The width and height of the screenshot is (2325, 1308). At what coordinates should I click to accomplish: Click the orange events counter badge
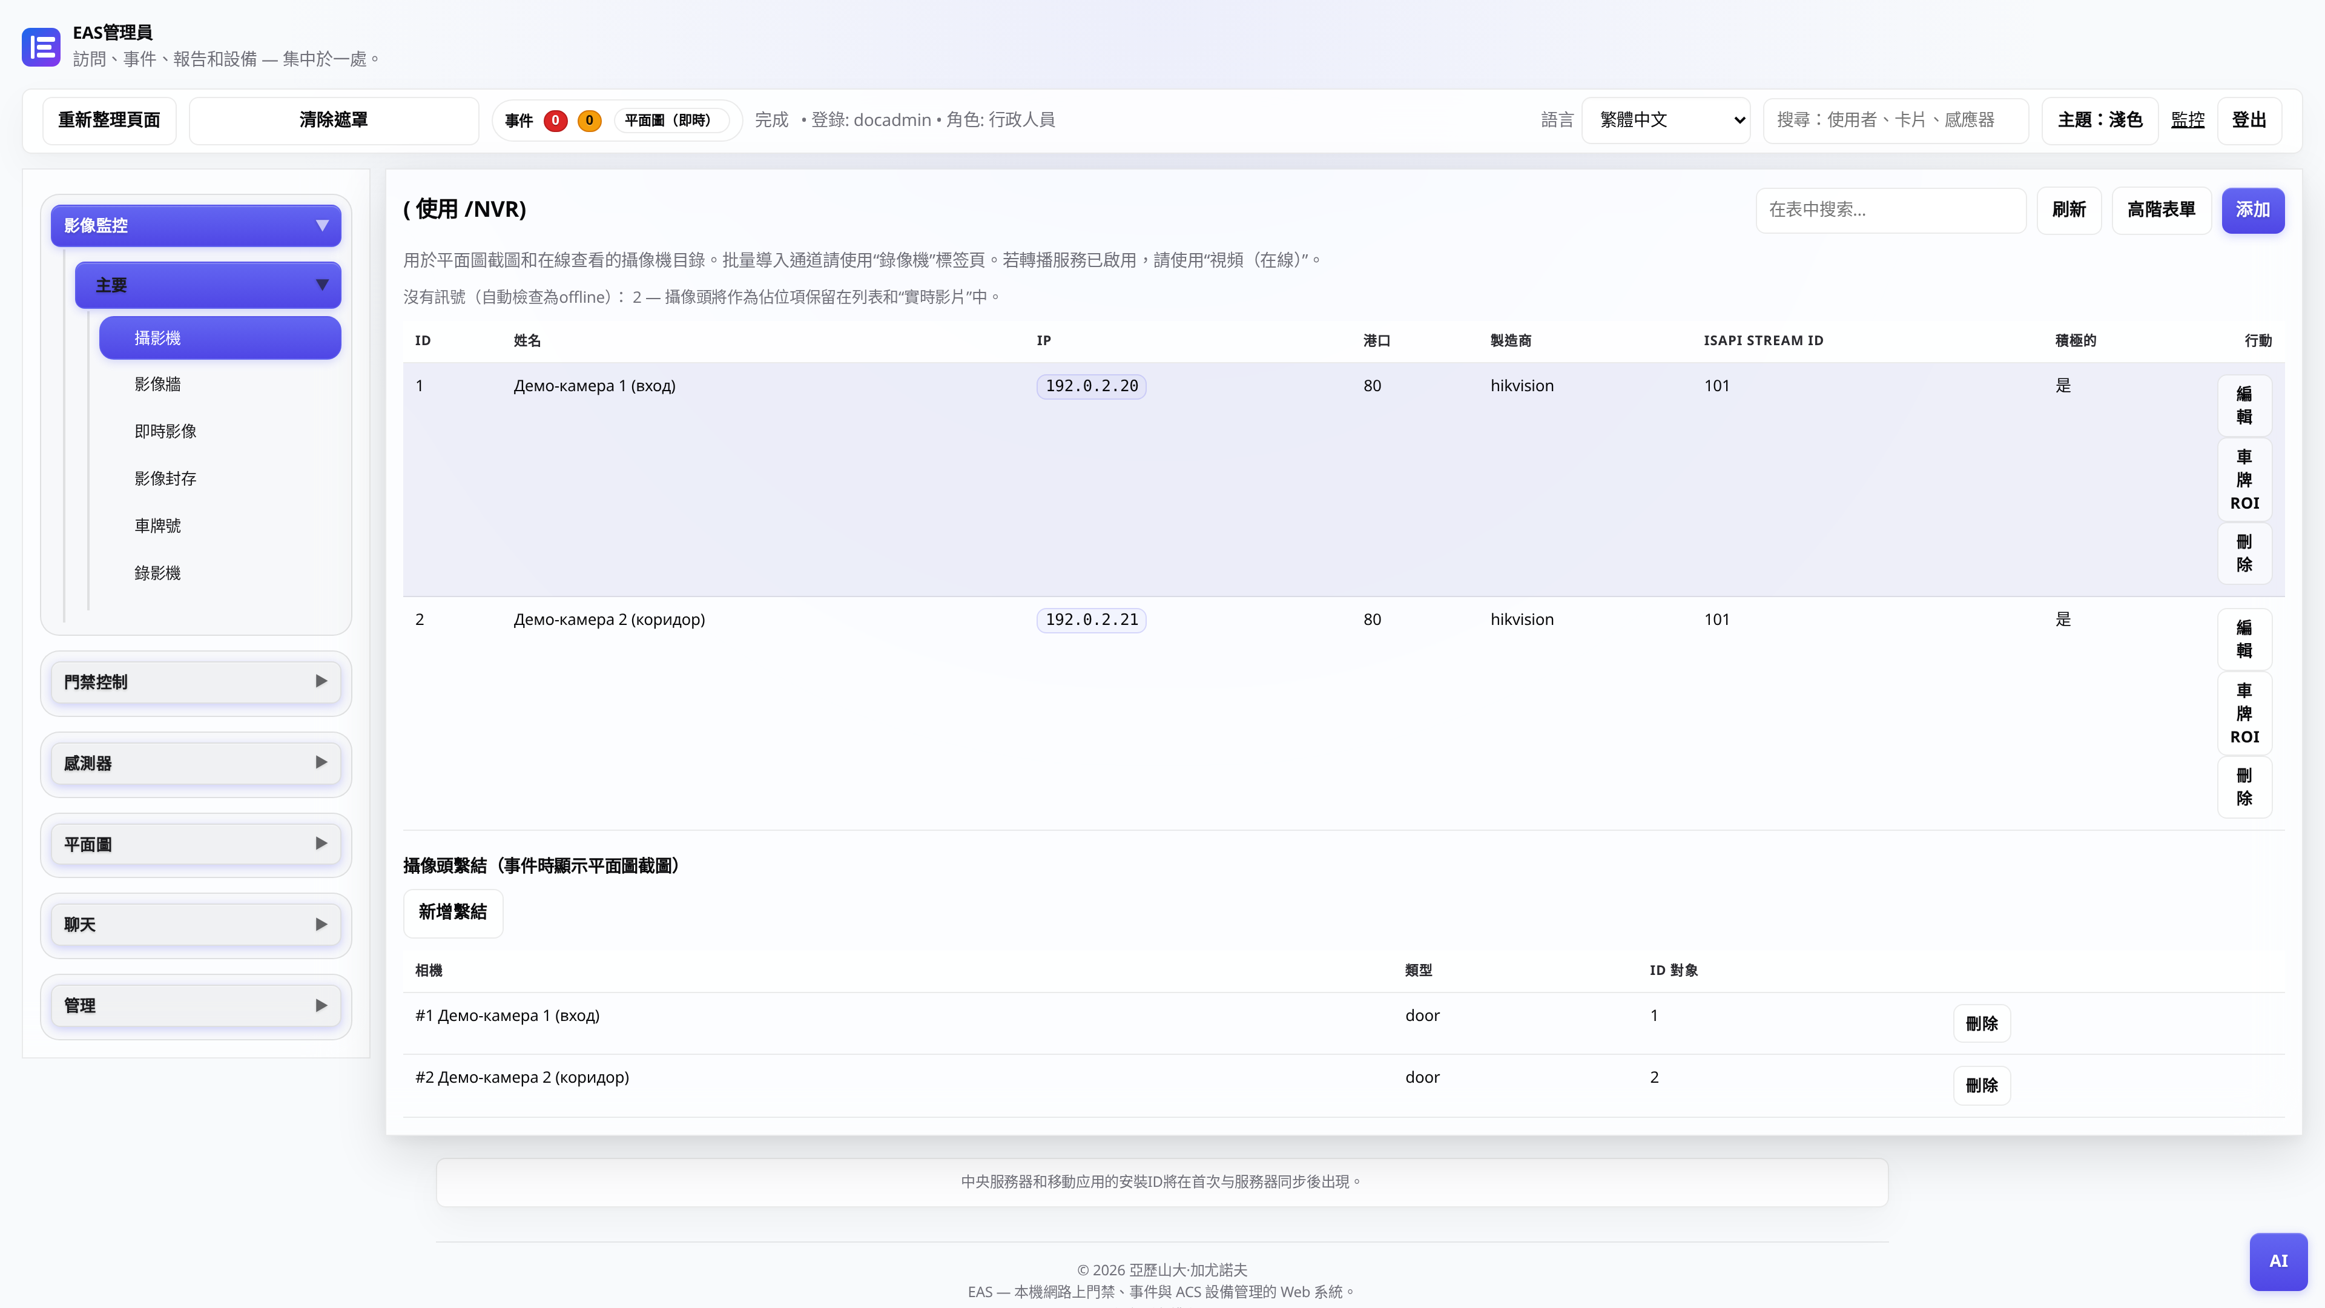[589, 120]
